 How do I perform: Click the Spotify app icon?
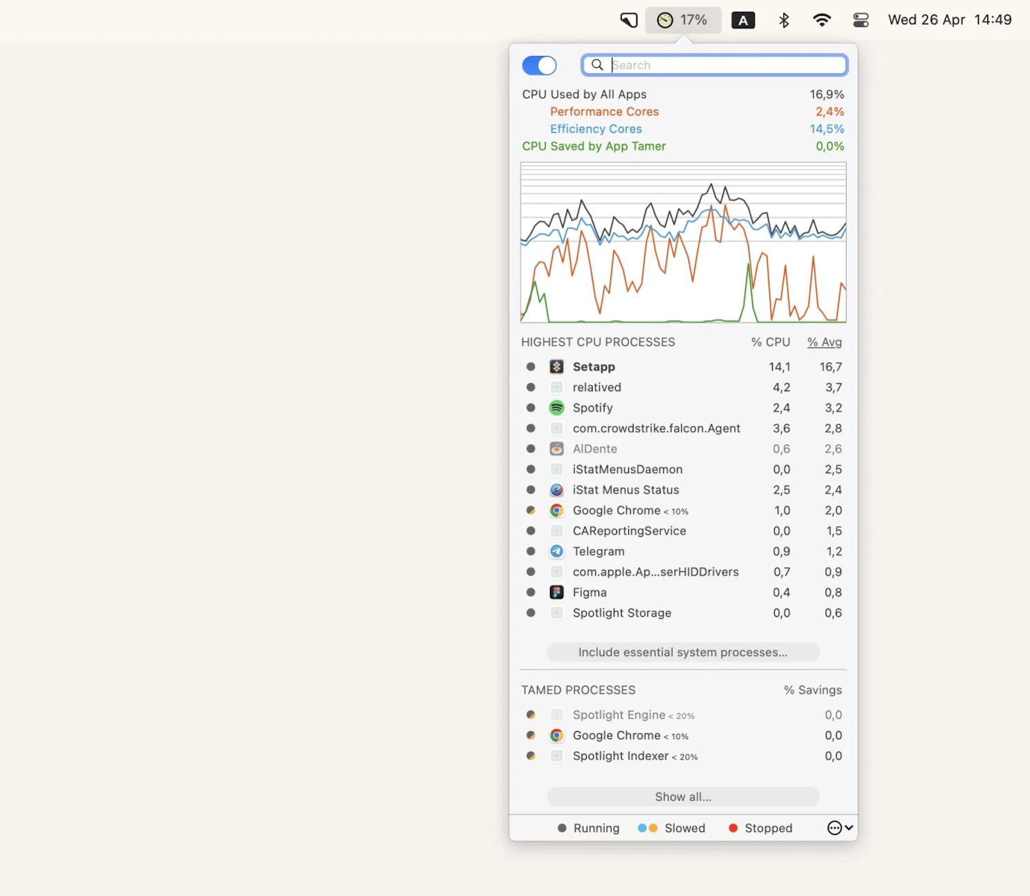[x=557, y=408]
